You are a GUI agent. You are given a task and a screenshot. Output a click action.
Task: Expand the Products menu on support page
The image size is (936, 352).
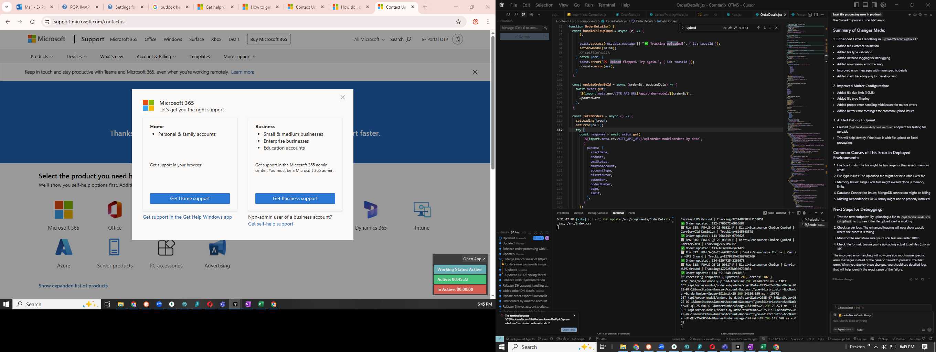tap(42, 57)
